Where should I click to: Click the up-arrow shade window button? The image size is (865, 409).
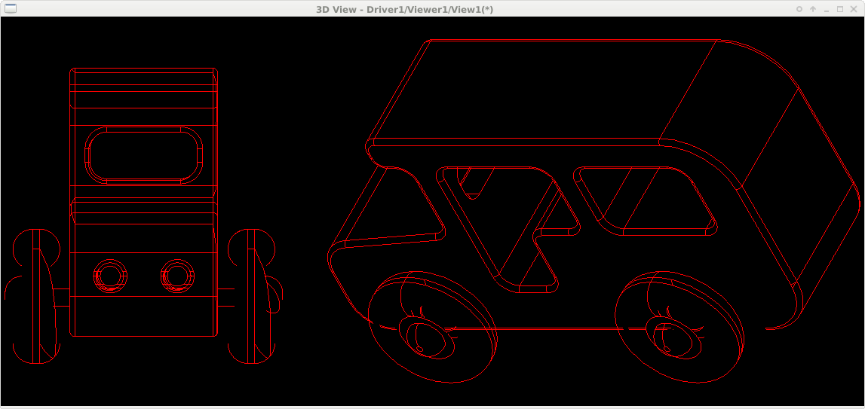pyautogui.click(x=813, y=9)
